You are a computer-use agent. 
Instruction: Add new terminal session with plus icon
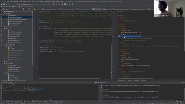(16, 83)
